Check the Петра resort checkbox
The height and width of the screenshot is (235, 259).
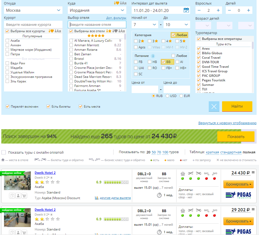tap(7, 54)
